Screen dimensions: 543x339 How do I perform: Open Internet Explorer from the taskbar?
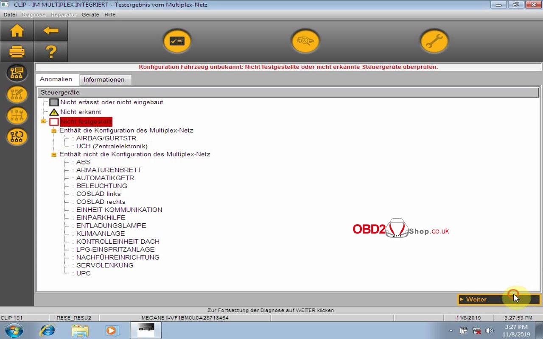(47, 330)
